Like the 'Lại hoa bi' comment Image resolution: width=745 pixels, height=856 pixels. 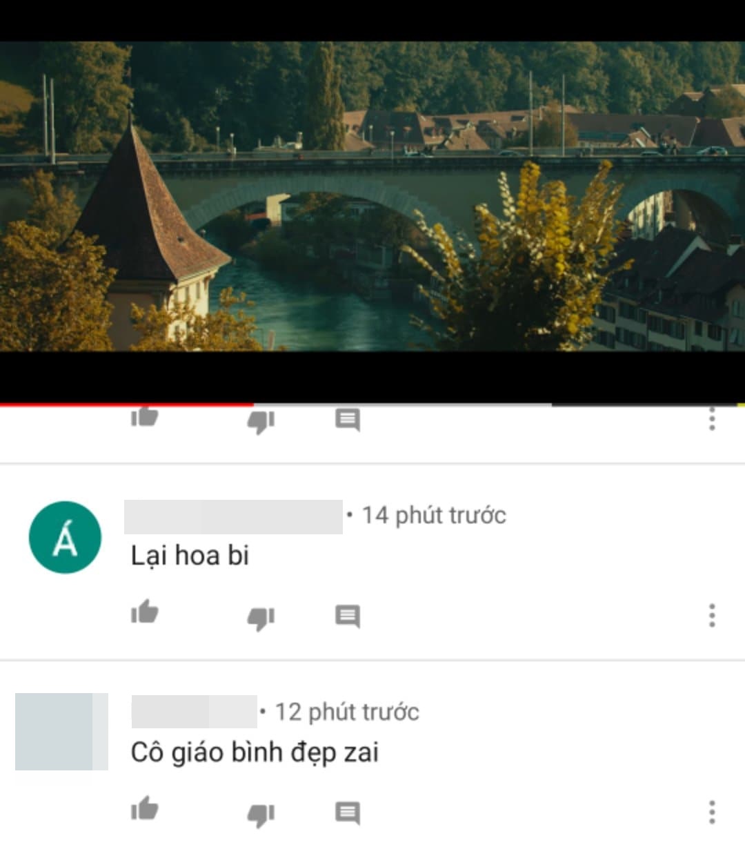145,612
